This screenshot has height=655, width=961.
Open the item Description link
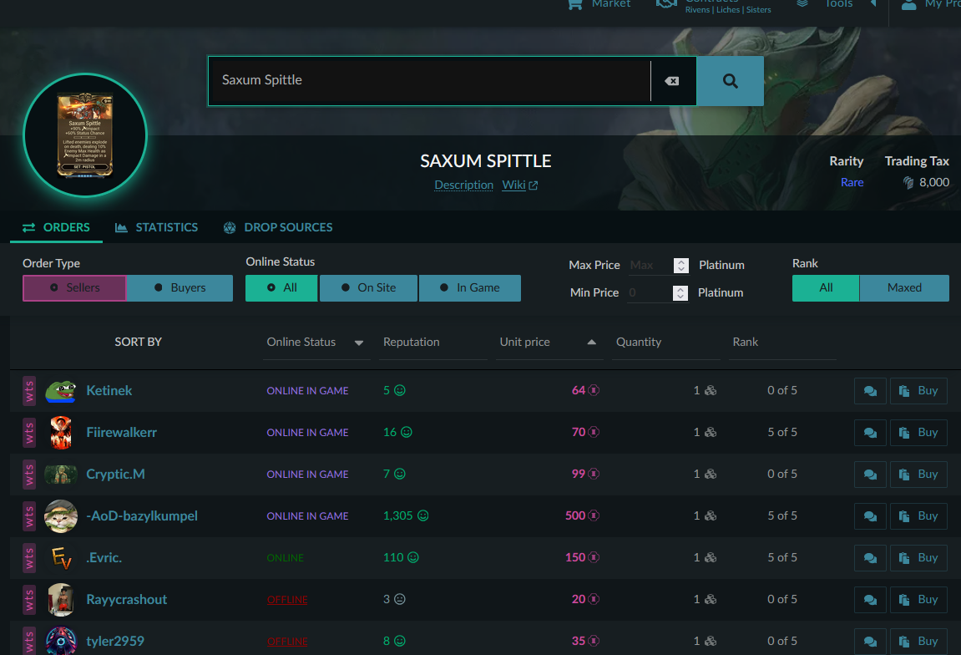[x=463, y=185]
